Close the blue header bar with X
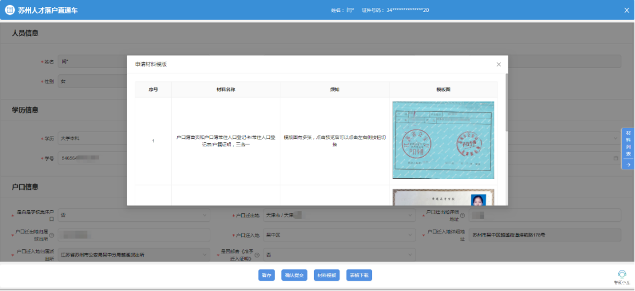Screen dimensions: 635x291 [x=626, y=10]
